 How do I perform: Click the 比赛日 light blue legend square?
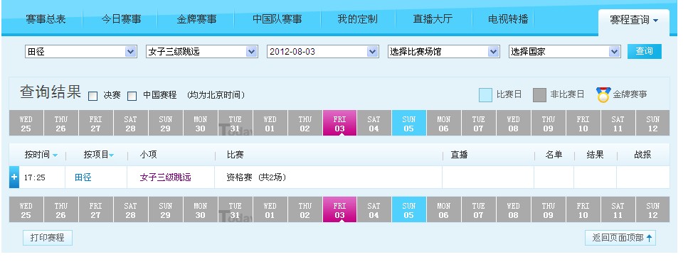point(485,95)
